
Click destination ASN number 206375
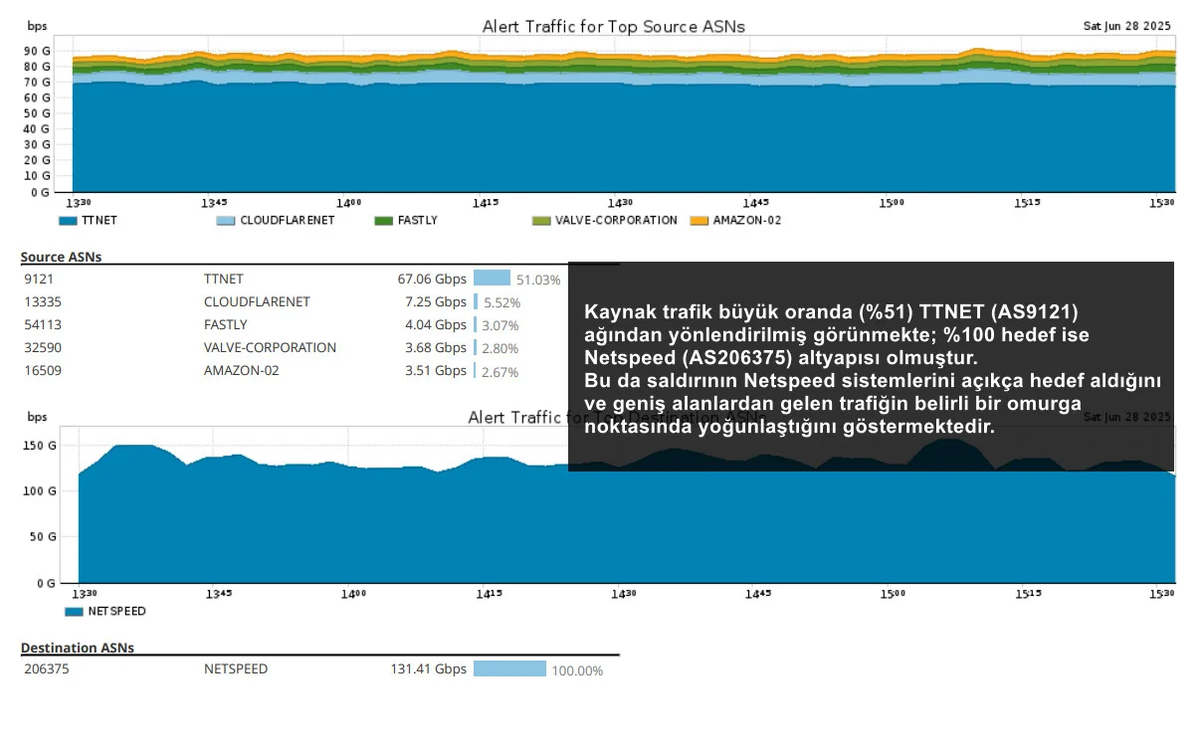[x=47, y=668]
